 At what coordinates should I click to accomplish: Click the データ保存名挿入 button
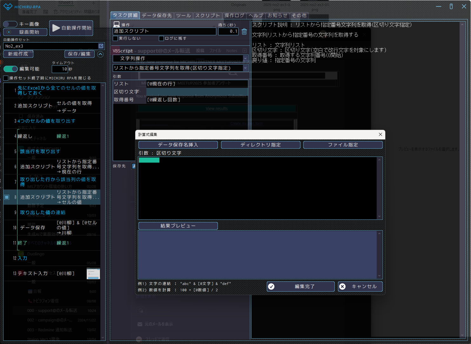click(x=178, y=145)
